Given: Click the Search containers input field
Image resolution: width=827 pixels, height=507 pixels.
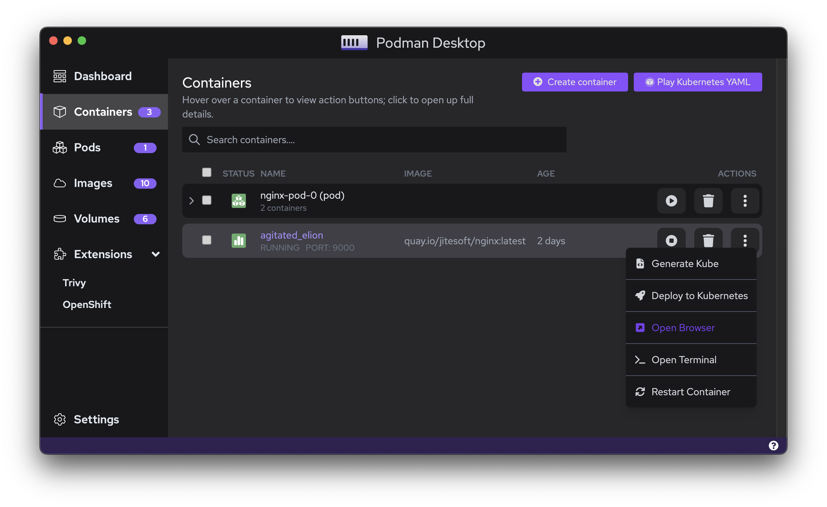Looking at the screenshot, I should click(374, 140).
